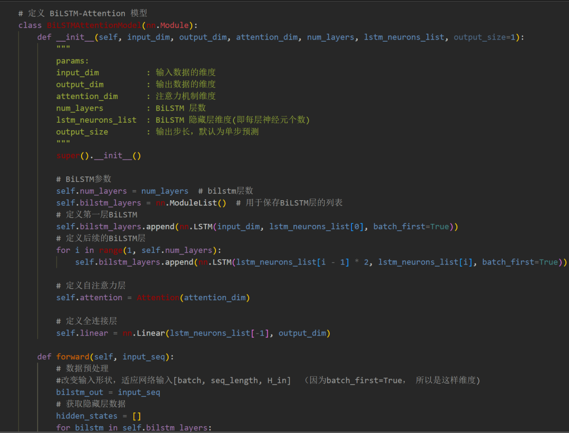569x433 pixels.
Task: Click lstm_neurons_list[-1] inside nn.Linear
Action: click(220, 332)
